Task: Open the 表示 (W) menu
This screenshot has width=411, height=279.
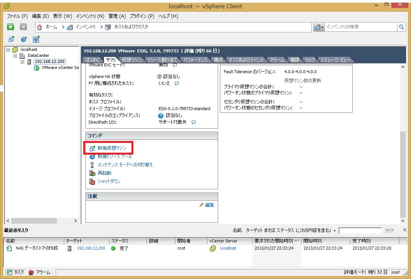Action: 63,16
